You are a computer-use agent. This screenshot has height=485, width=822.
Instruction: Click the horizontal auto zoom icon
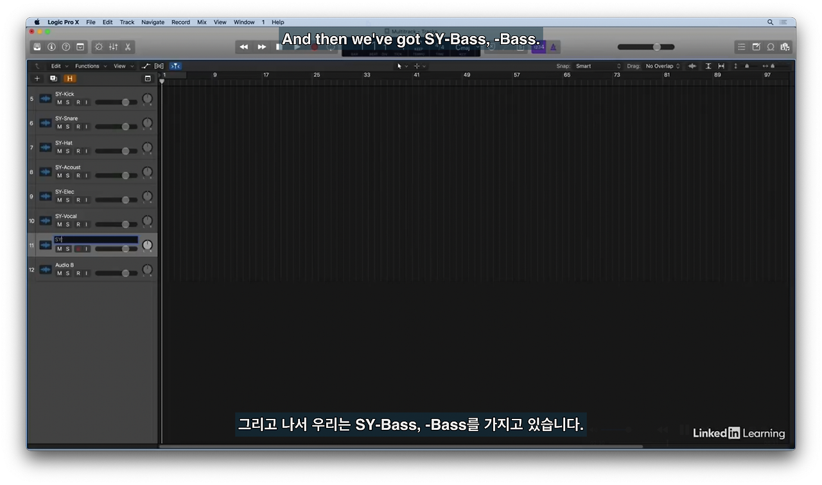pyautogui.click(x=721, y=66)
